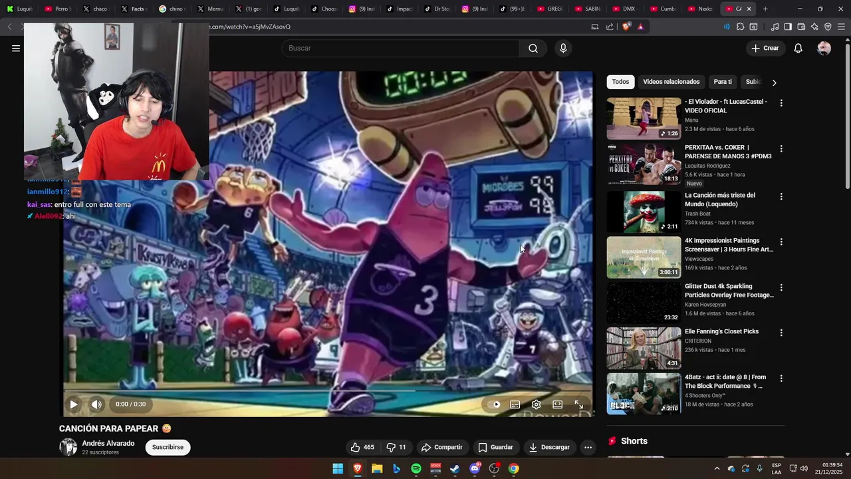Open the account avatar menu
The image size is (851, 479).
[824, 48]
